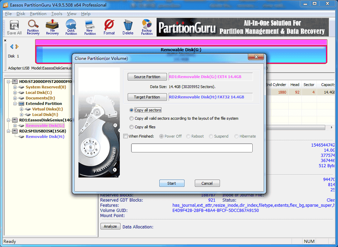Open the Disk menu
338x247 pixels.
[x=21, y=13]
